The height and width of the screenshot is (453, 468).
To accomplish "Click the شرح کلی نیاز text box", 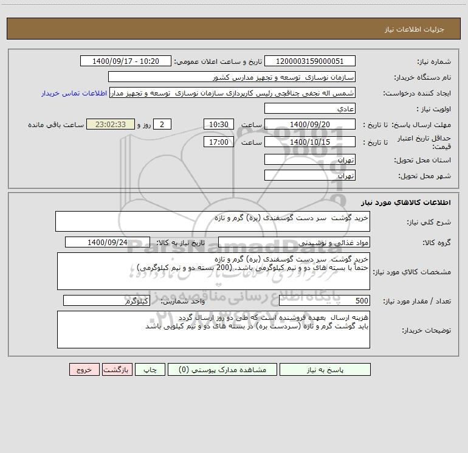I will 213,221.
